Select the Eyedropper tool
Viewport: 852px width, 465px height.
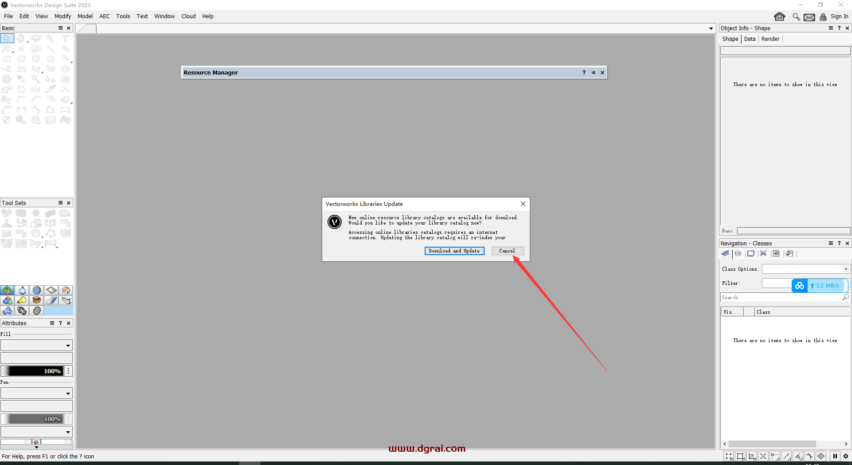(21, 79)
